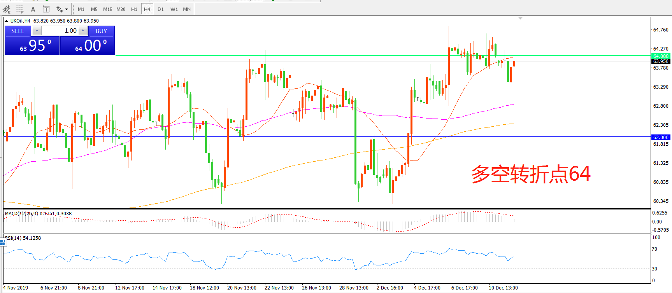Click the lot volume field showing 1.00
Viewport: 672px width, 293px height.
click(x=60, y=31)
